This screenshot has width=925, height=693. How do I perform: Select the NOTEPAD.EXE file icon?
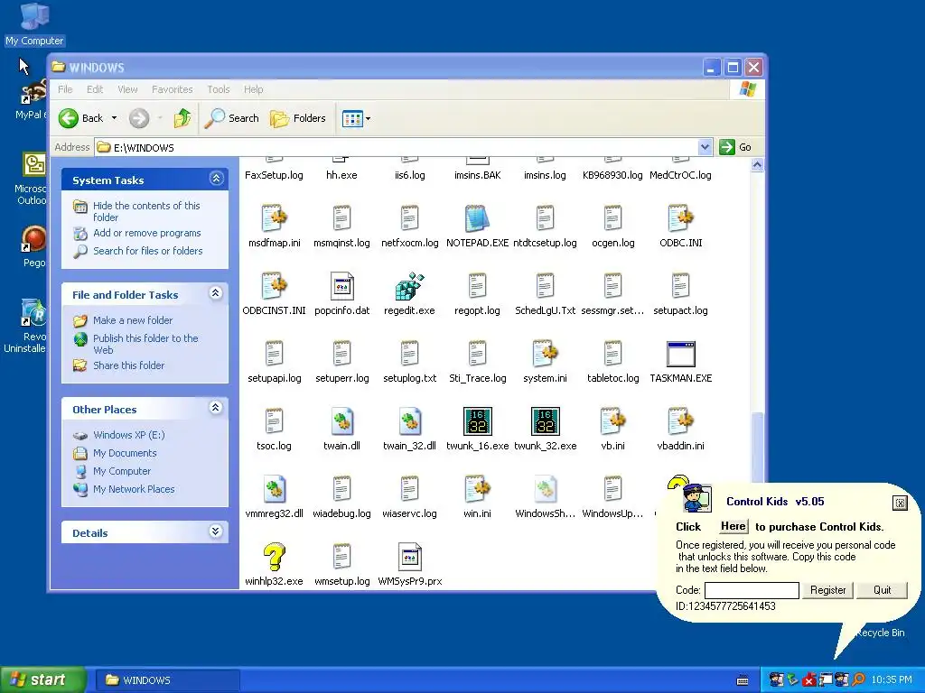(477, 218)
